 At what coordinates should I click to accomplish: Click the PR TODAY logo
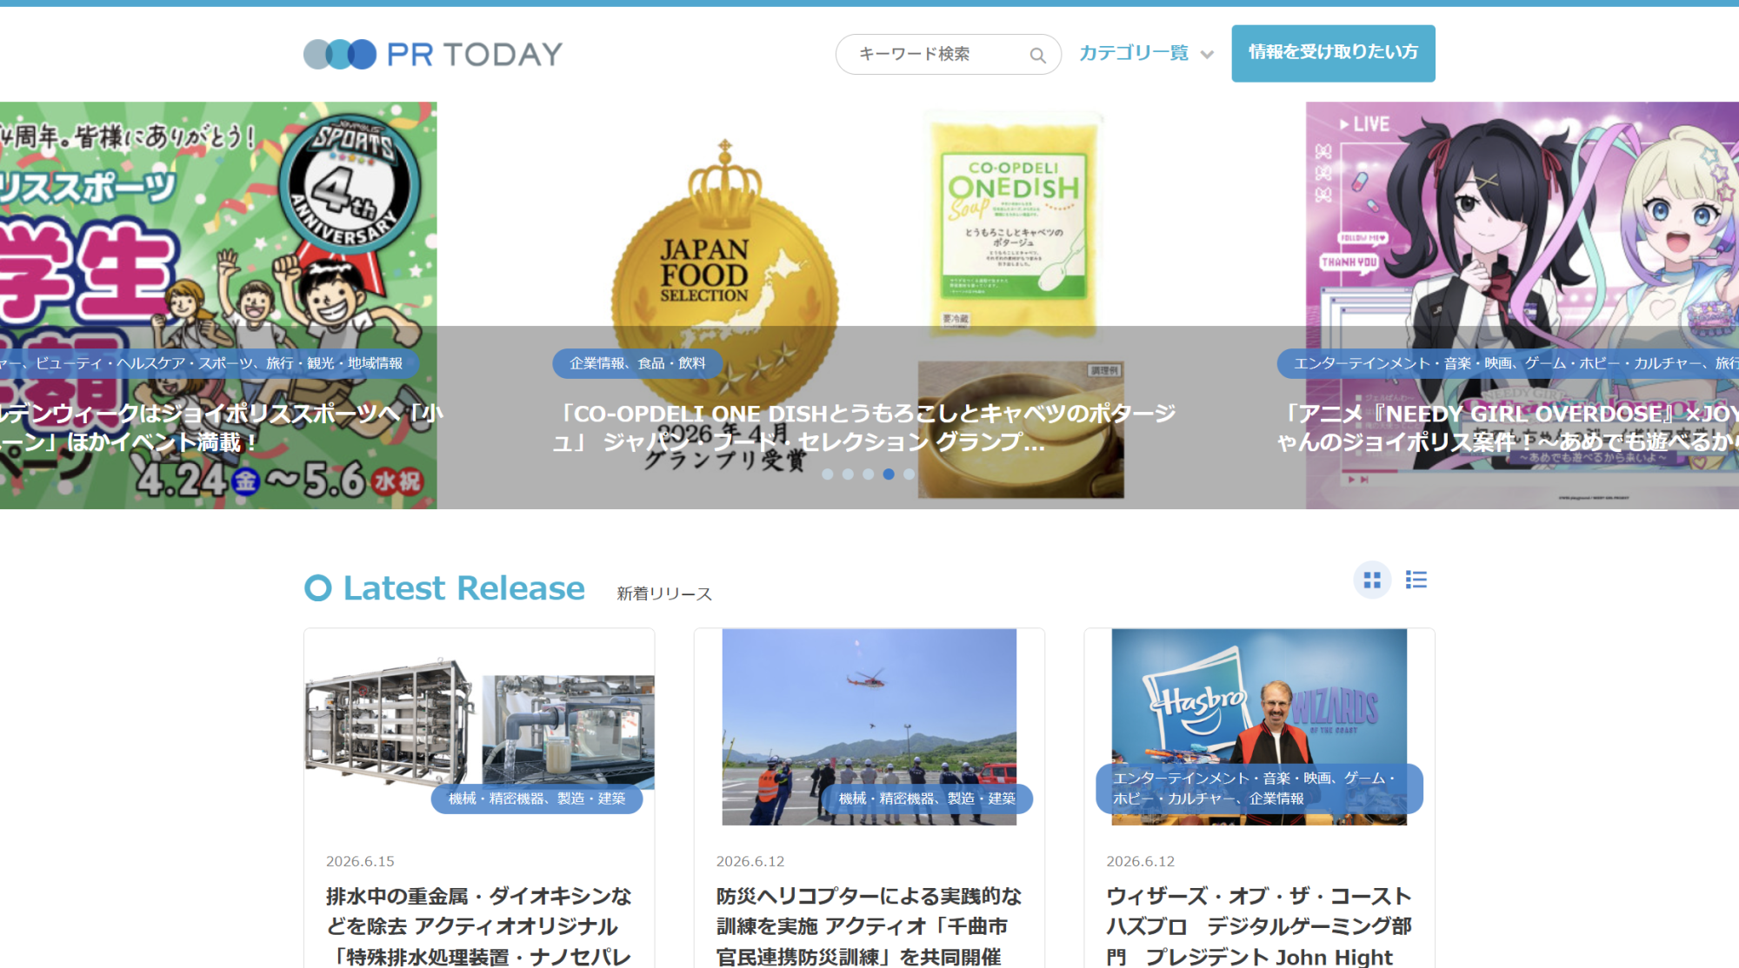point(433,54)
